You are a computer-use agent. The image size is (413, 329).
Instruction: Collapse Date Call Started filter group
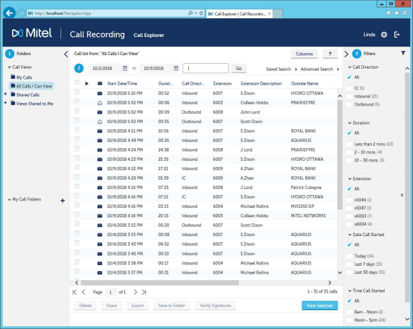pos(350,235)
